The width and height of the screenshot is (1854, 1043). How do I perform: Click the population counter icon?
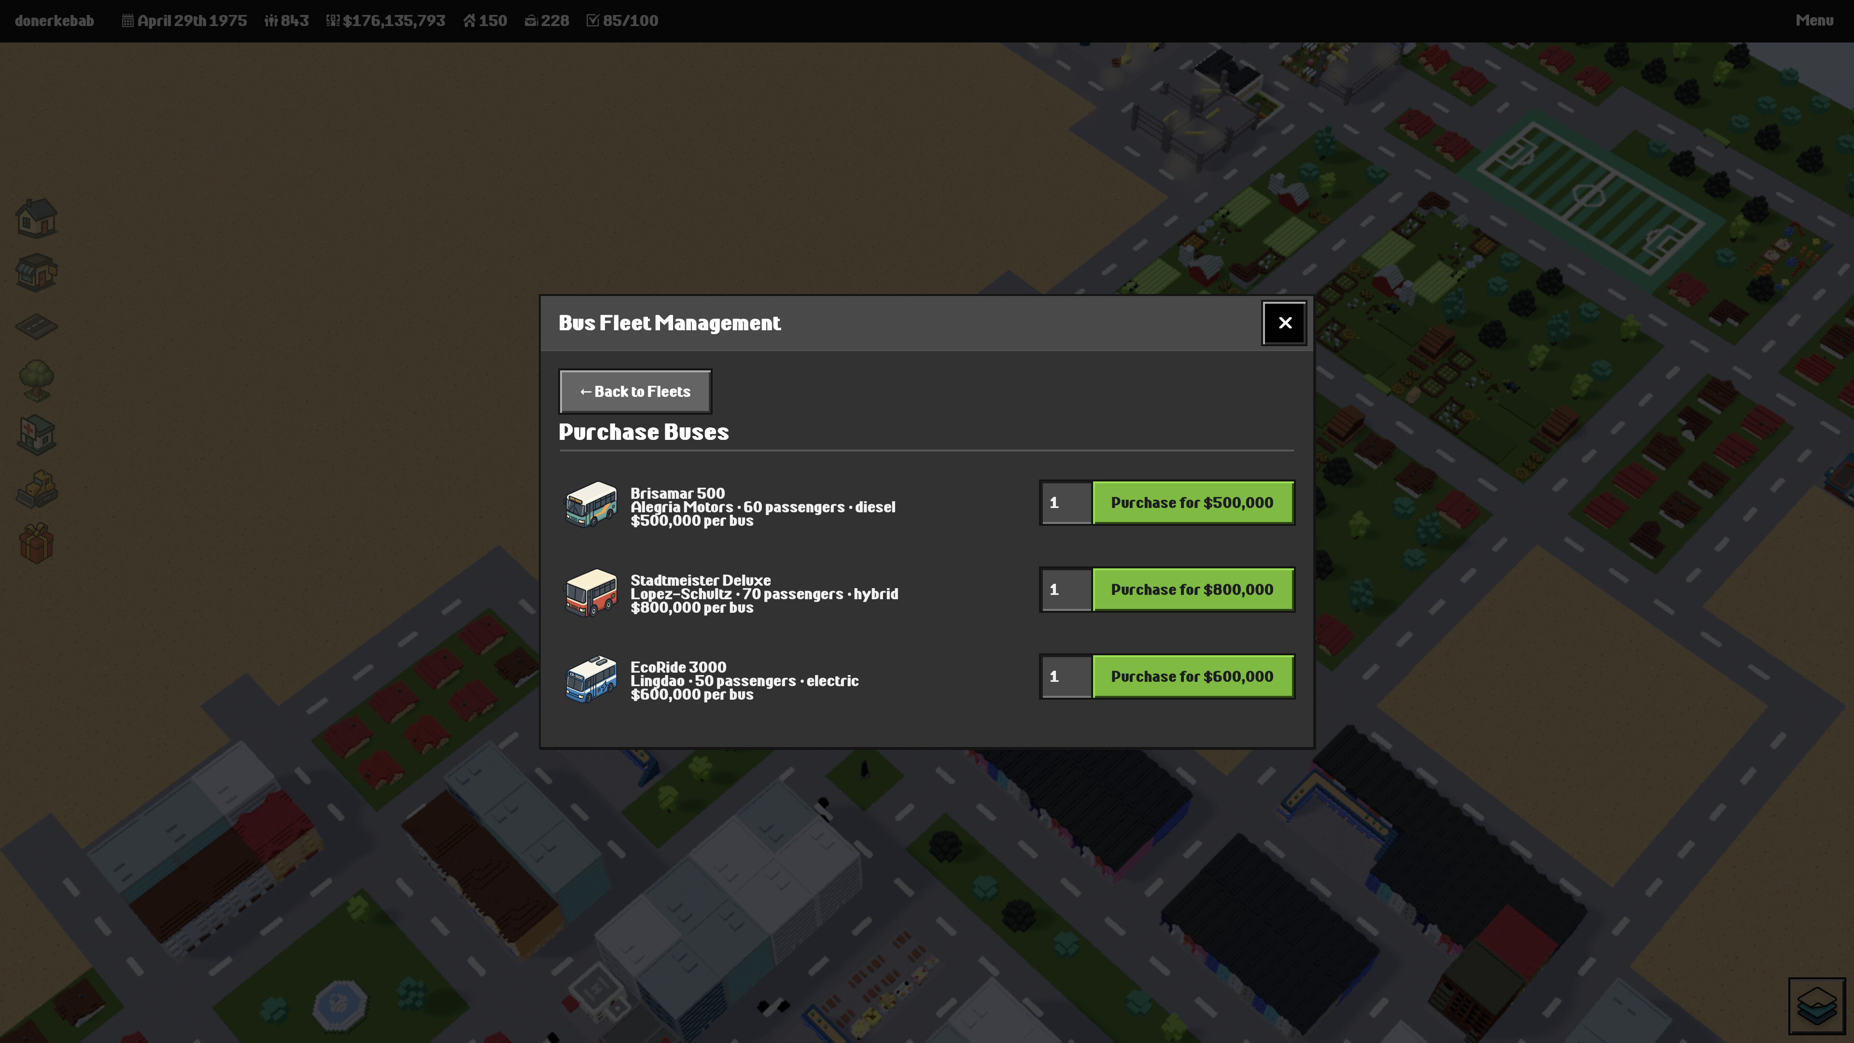click(x=271, y=20)
